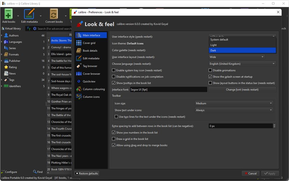This screenshot has width=289, height=181.
Task: Click the Edit metadata toolbar icon
Action: coord(29,14)
